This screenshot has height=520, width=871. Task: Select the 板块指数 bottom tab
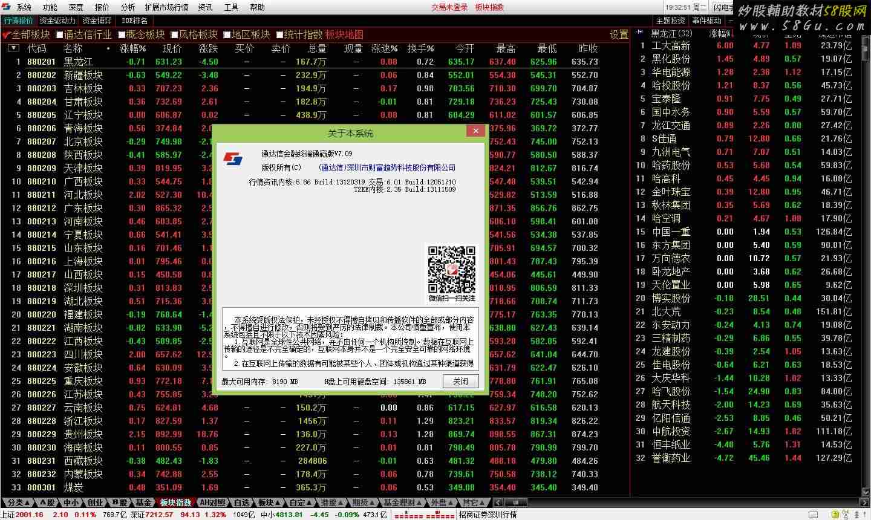click(176, 502)
